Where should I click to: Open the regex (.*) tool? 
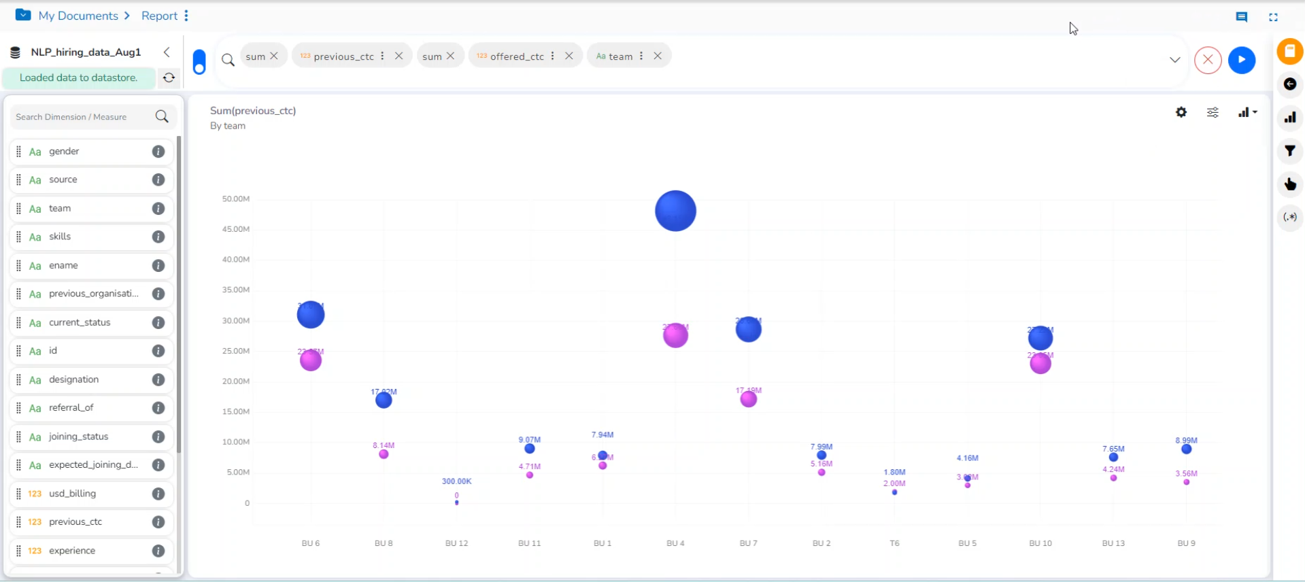[x=1289, y=218]
